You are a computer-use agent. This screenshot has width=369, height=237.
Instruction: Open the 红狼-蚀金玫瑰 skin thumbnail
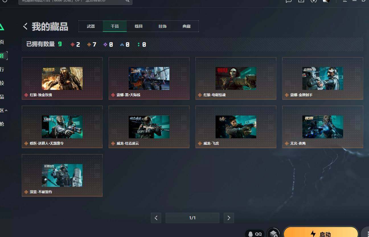coord(62,78)
